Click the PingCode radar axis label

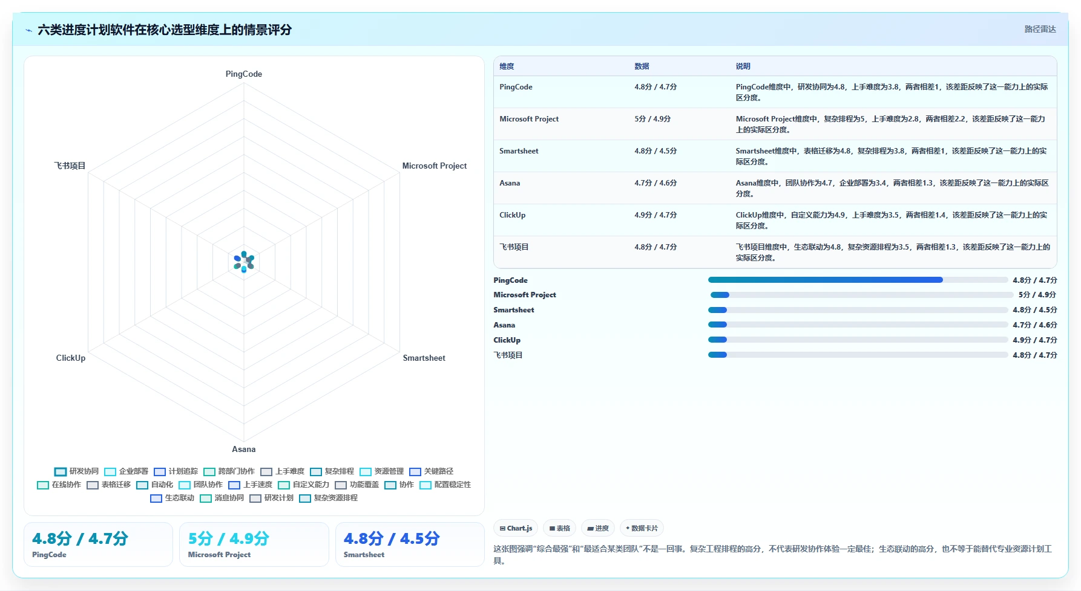(244, 74)
